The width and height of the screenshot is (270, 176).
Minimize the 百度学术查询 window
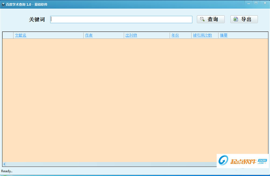pos(249,3)
